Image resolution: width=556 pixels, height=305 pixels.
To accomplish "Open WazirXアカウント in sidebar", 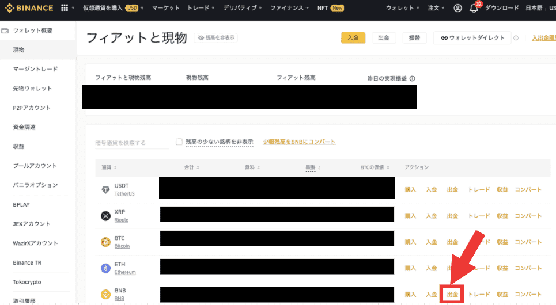I will coord(35,243).
